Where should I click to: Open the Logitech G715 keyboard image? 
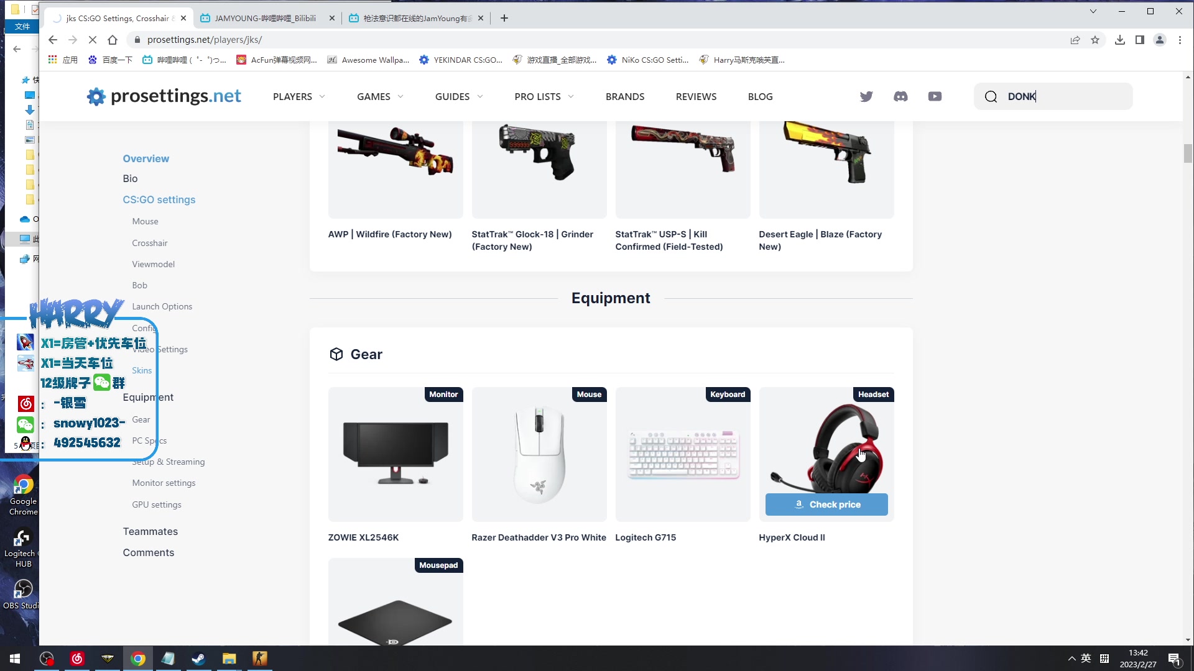coord(683,454)
